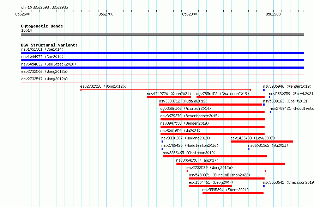Click the small blue marker for nsv3330267

coord(162,142)
